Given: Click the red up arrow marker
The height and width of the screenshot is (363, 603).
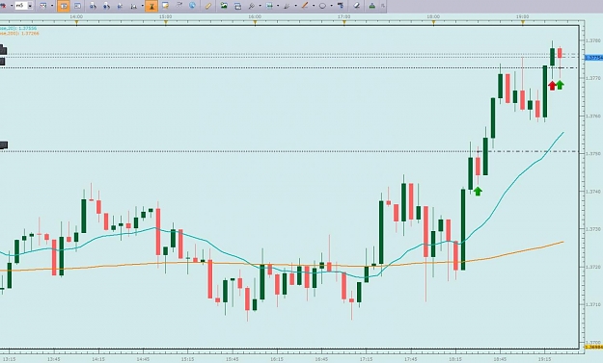Looking at the screenshot, I should [x=552, y=85].
